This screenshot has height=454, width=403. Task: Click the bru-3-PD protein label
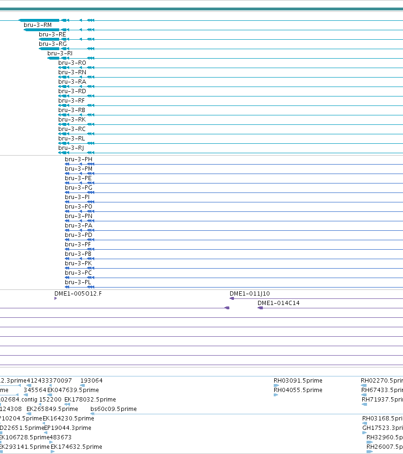pyautogui.click(x=79, y=235)
